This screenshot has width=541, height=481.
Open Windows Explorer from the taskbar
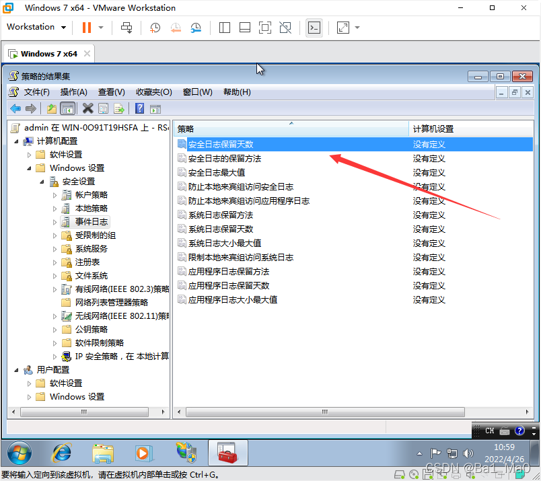(103, 453)
